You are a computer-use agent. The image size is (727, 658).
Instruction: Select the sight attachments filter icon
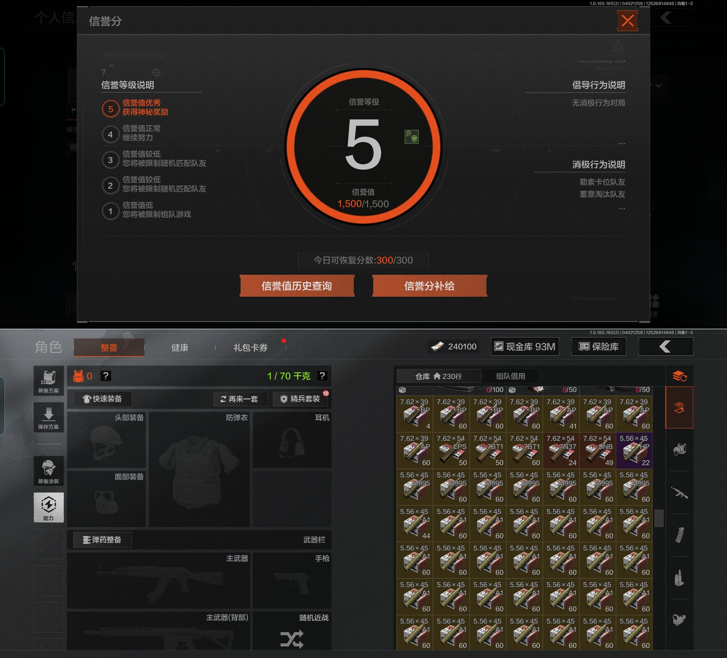click(680, 620)
